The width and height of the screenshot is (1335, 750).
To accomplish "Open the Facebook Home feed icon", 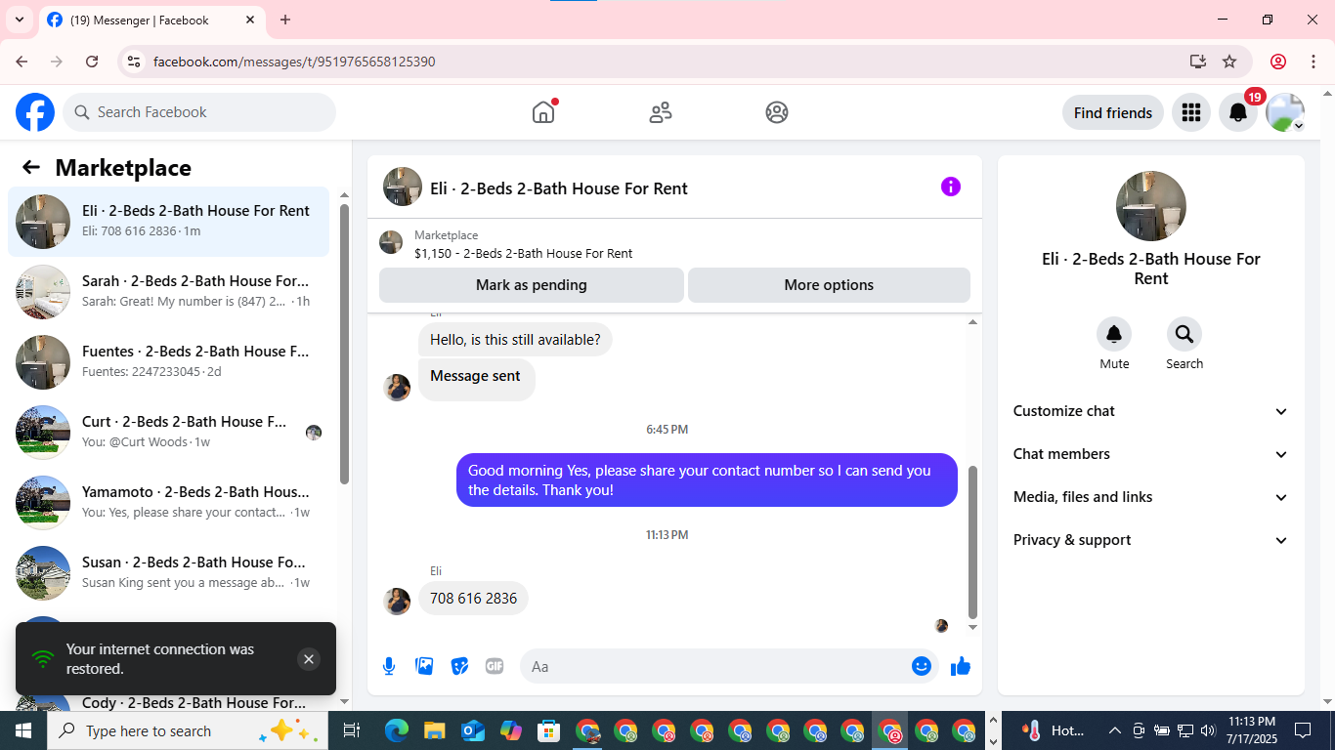I will pyautogui.click(x=543, y=112).
